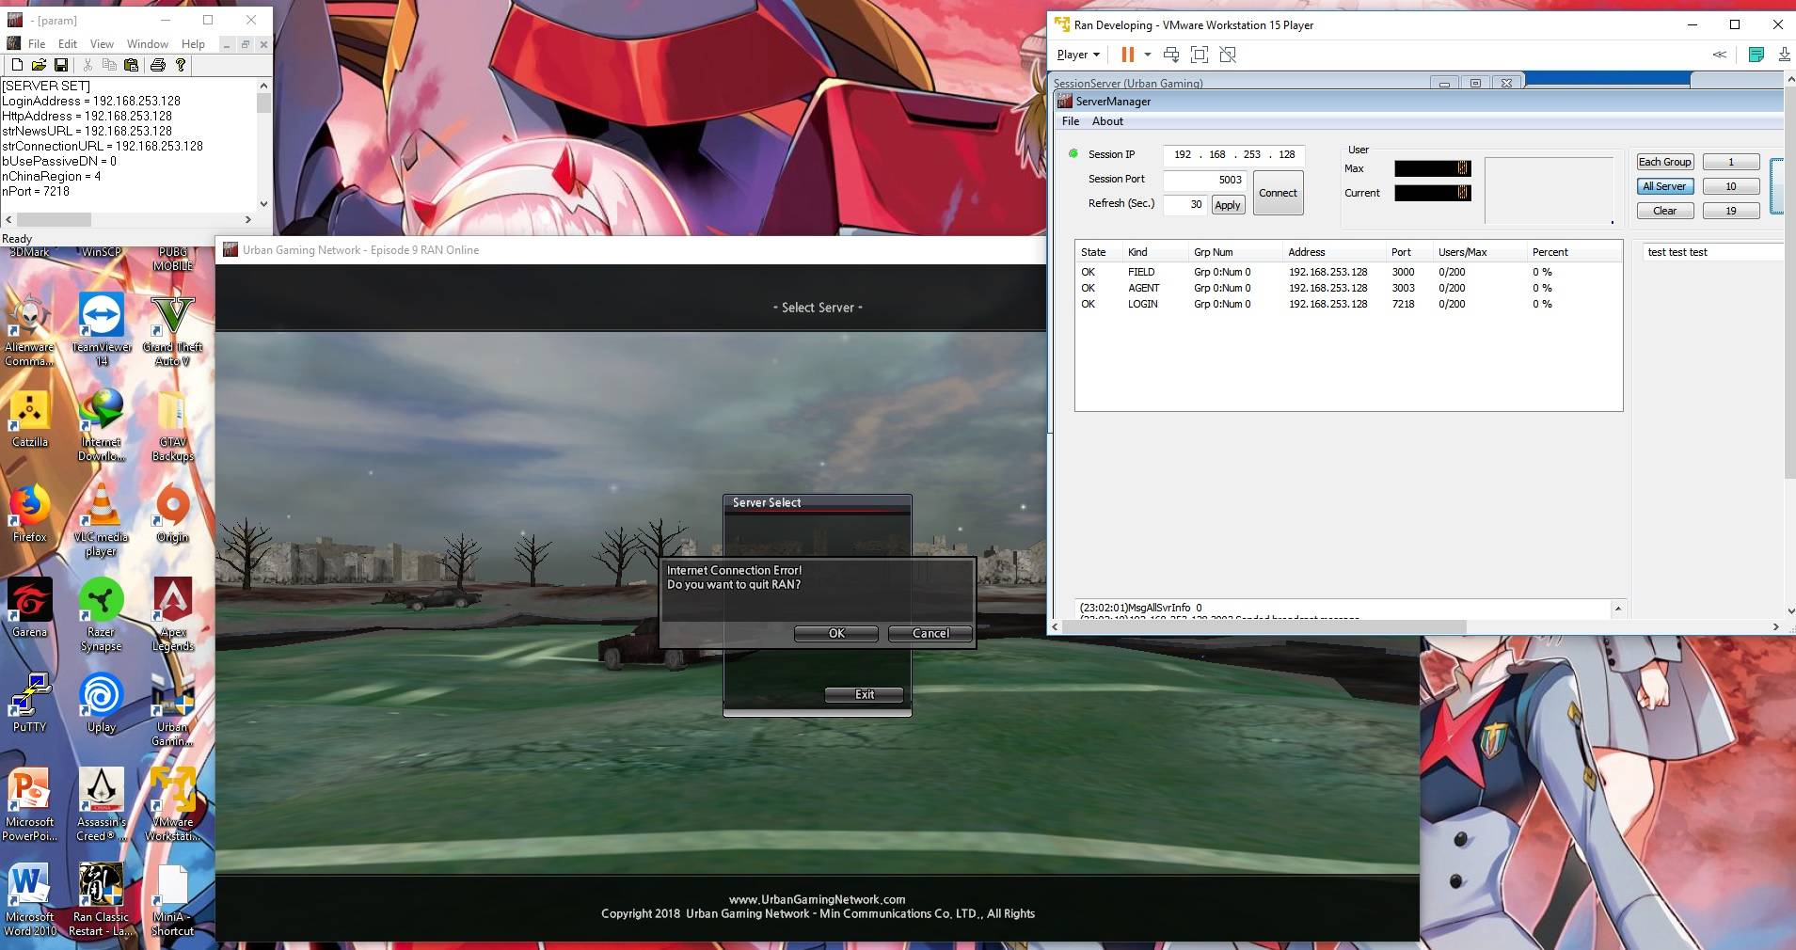Click the Connect button in ServerManager
Image resolution: width=1796 pixels, height=950 pixels.
1278,193
